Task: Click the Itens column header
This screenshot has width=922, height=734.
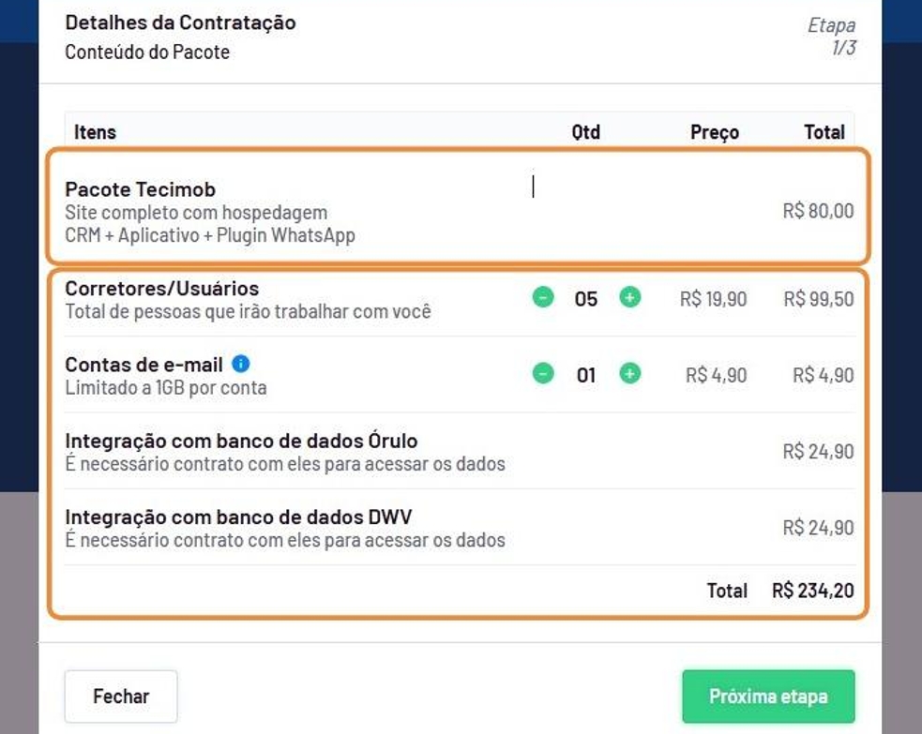Action: [x=95, y=132]
